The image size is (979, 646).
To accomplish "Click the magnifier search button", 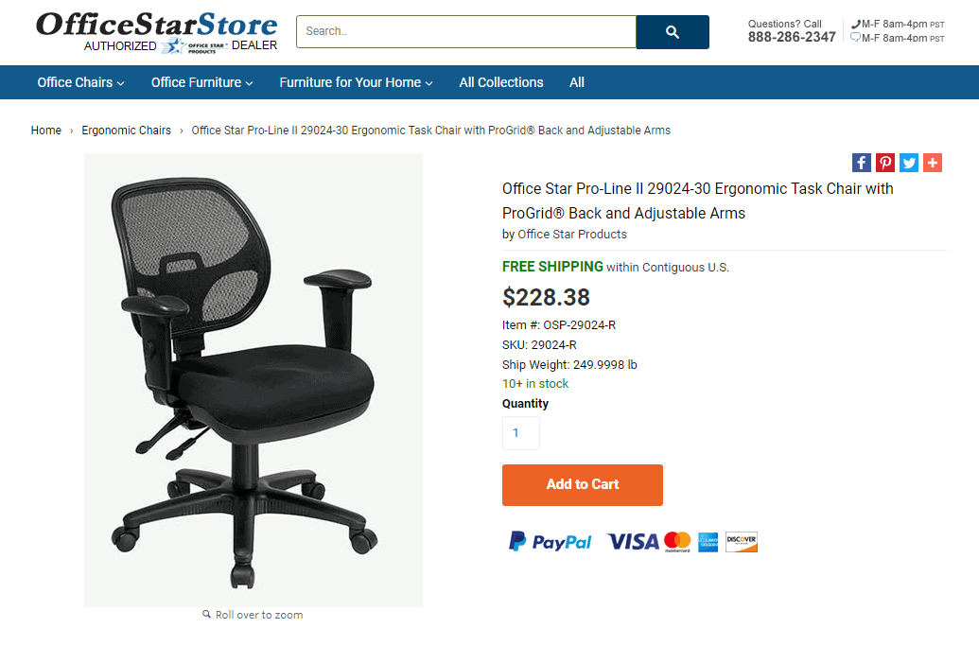I will pyautogui.click(x=673, y=32).
